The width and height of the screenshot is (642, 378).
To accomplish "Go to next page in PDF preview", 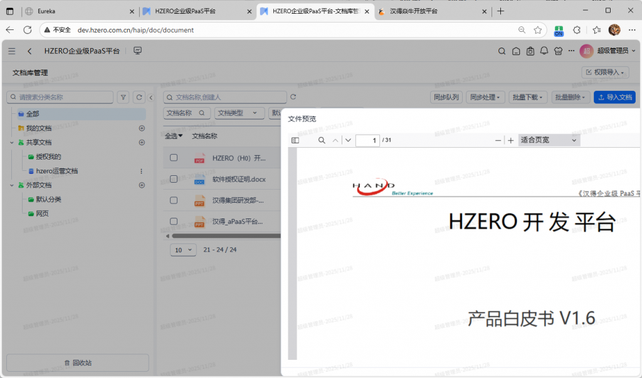I will (348, 140).
